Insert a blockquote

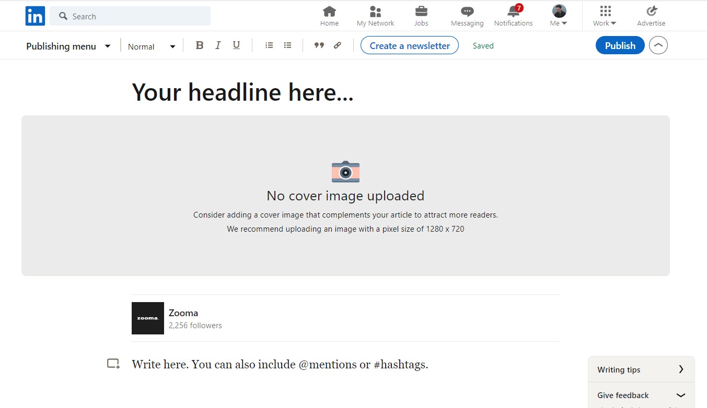(319, 45)
